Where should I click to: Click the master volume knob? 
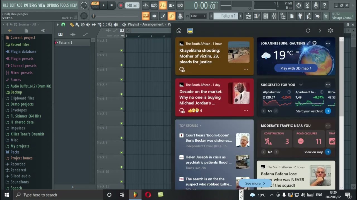pyautogui.click(x=84, y=5)
